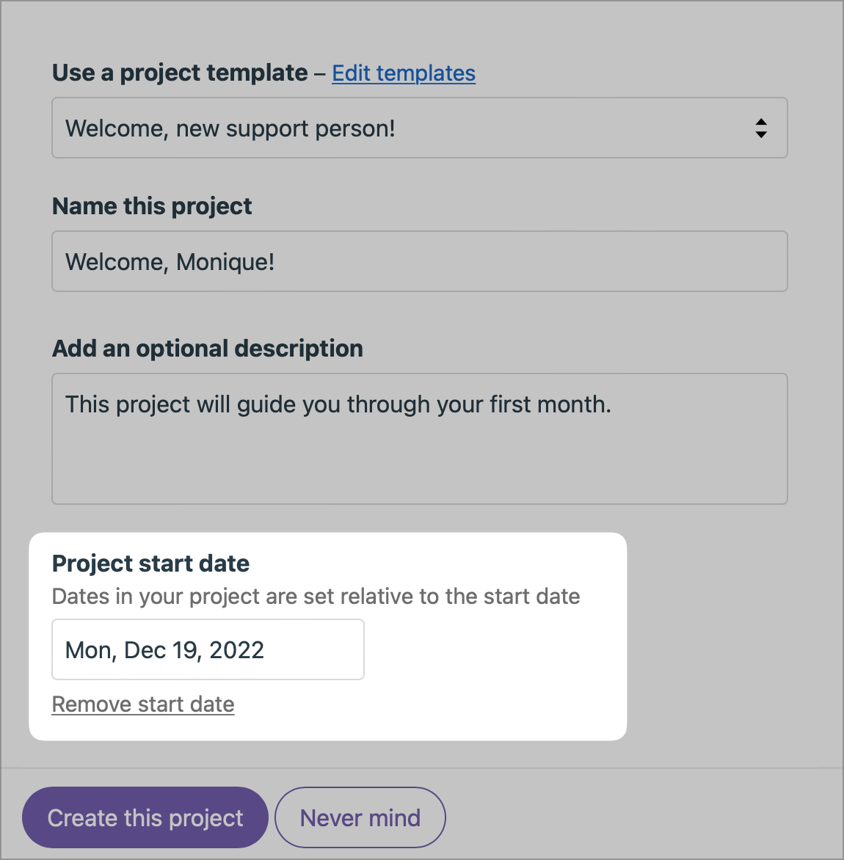Click the 'Use a project template' label
Viewport: 844px width, 860px height.
click(x=180, y=73)
